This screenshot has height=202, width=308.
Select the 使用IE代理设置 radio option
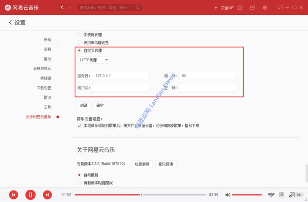79,42
